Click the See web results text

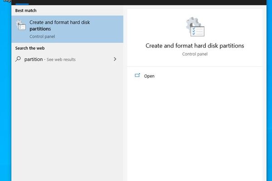[x=61, y=59]
